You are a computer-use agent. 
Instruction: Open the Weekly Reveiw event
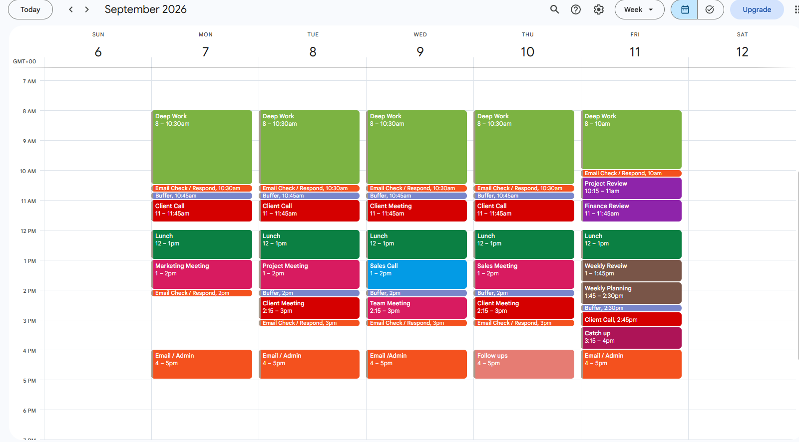[631, 270]
